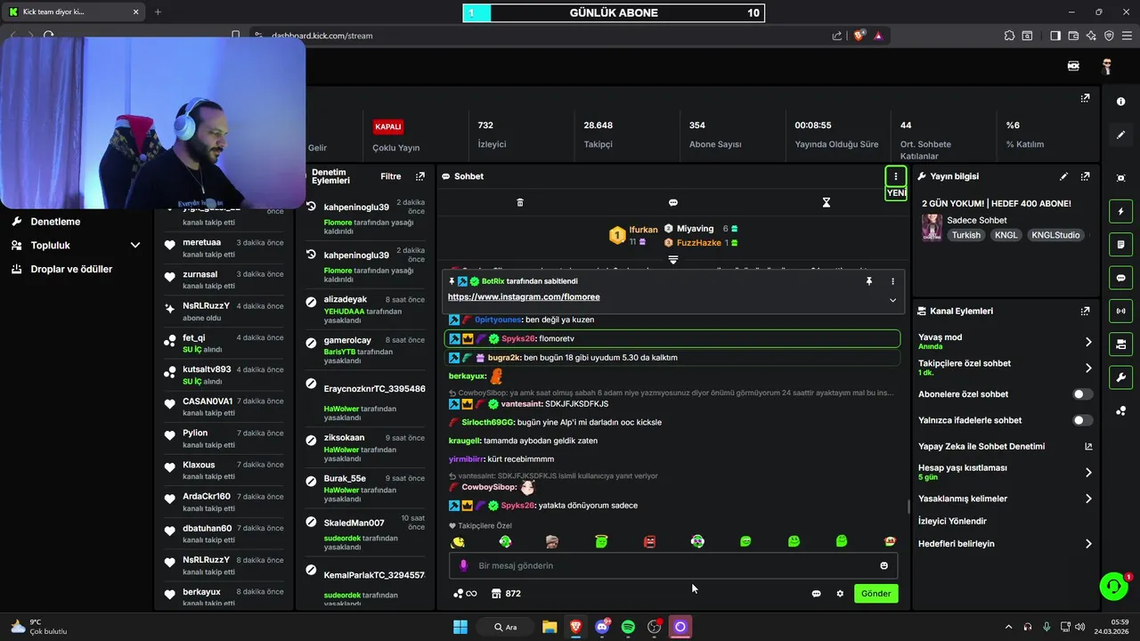Click the speech bubble icon below Sohbet header
This screenshot has width=1140, height=641.
click(673, 203)
